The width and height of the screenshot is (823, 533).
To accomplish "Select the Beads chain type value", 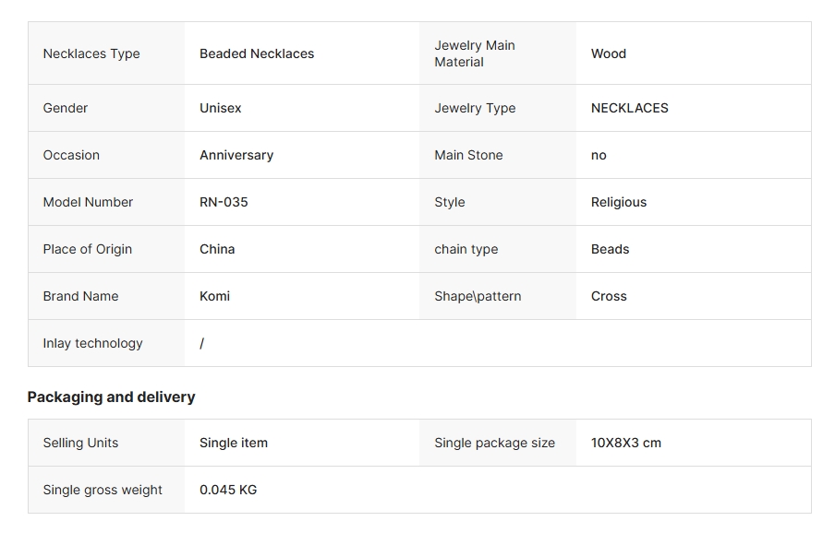I will pos(610,250).
